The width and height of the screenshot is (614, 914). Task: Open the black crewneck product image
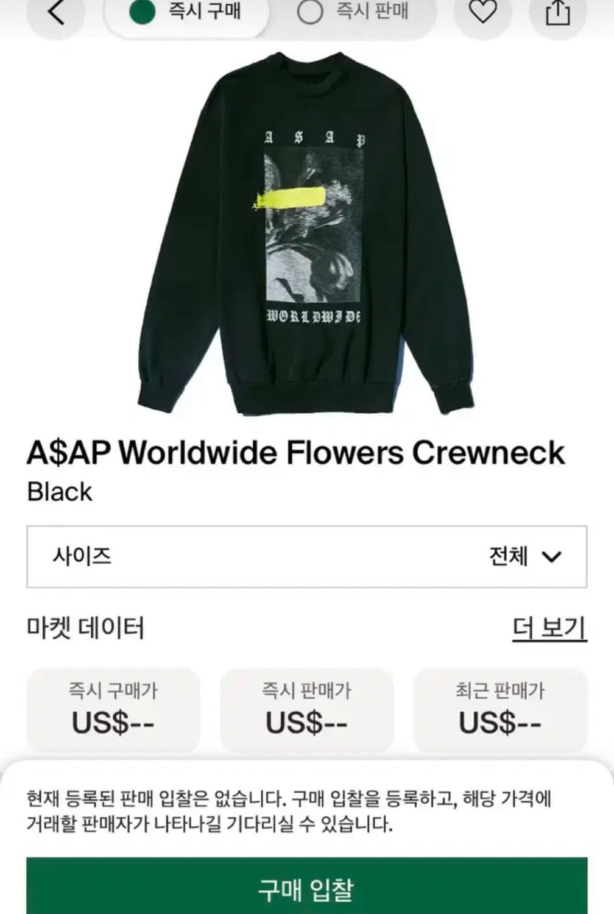[x=306, y=233]
